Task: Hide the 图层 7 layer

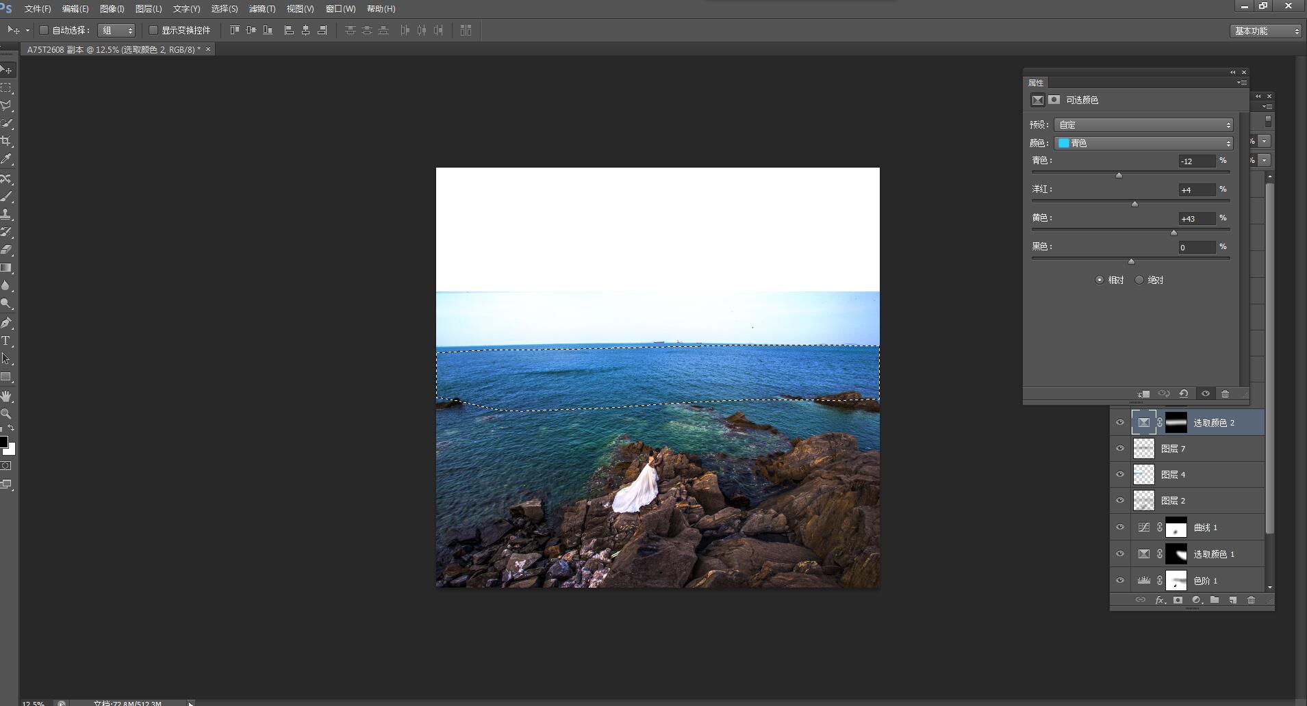Action: pyautogui.click(x=1120, y=449)
